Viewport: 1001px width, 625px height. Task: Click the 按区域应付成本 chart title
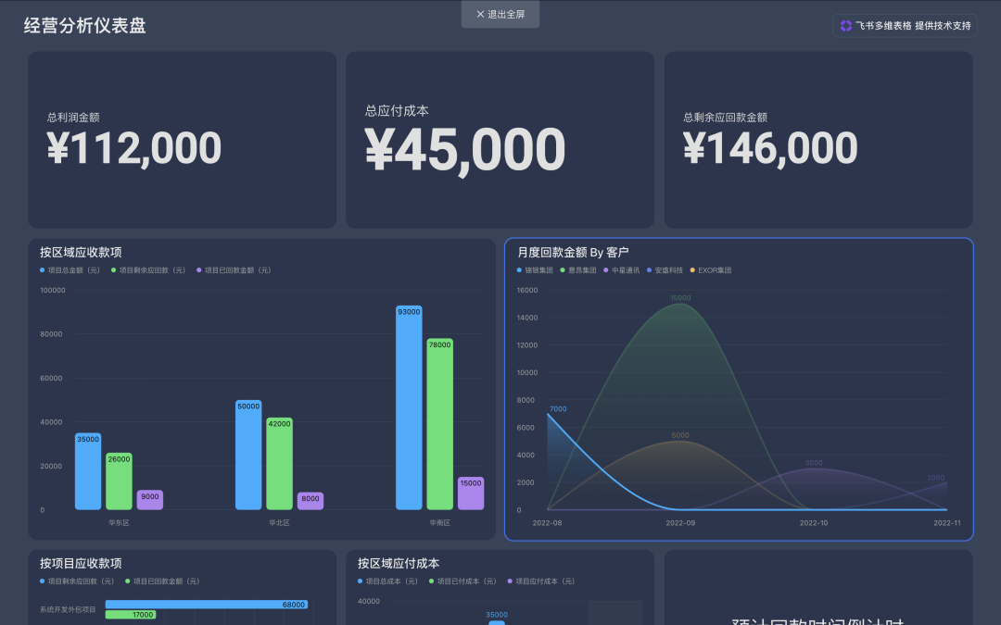coord(399,564)
